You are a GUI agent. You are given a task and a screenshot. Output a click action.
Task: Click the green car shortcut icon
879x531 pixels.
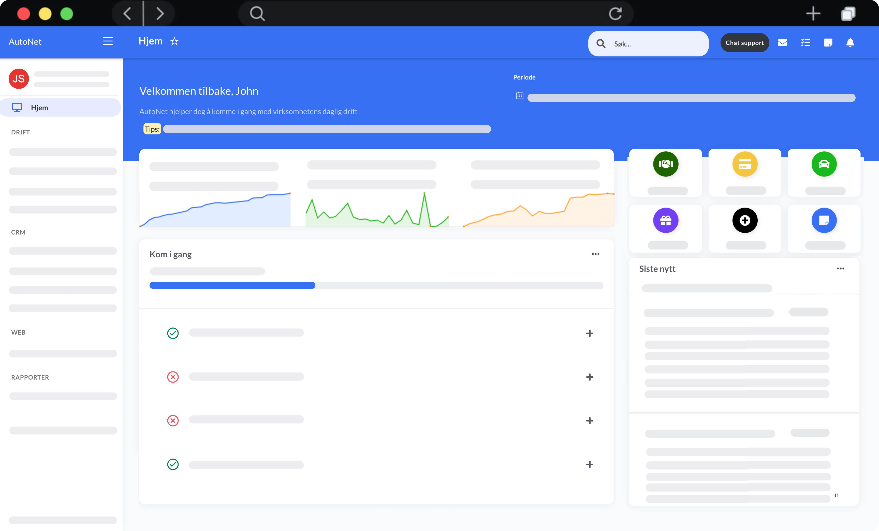click(x=824, y=164)
